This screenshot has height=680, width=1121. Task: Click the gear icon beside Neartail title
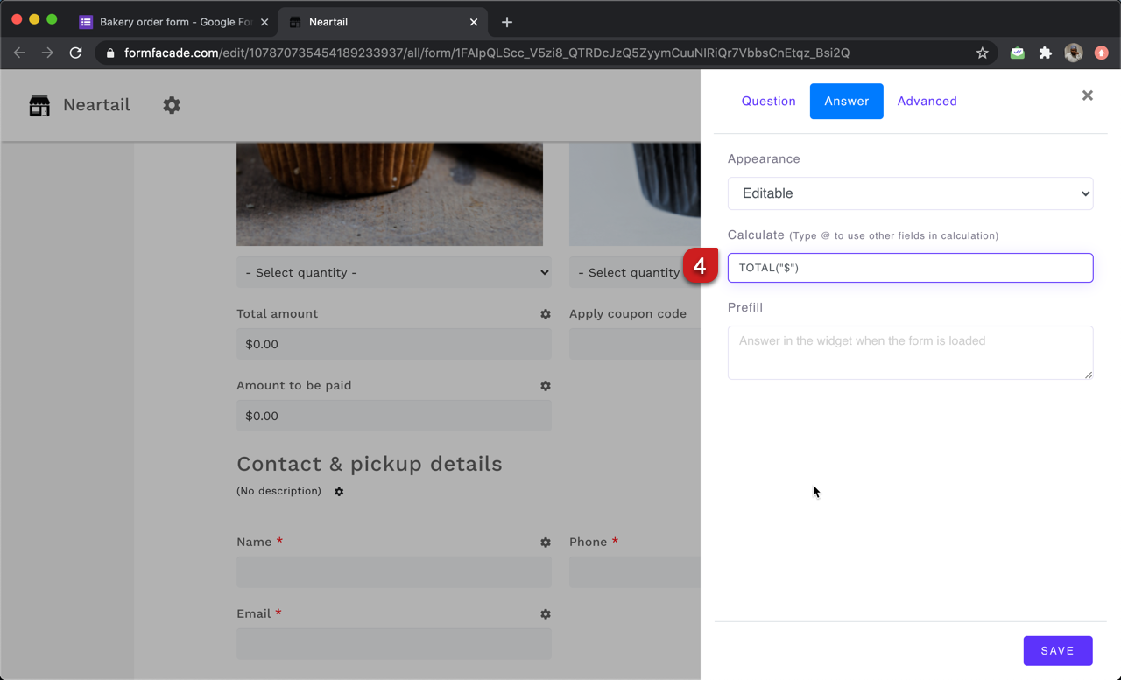[172, 105]
